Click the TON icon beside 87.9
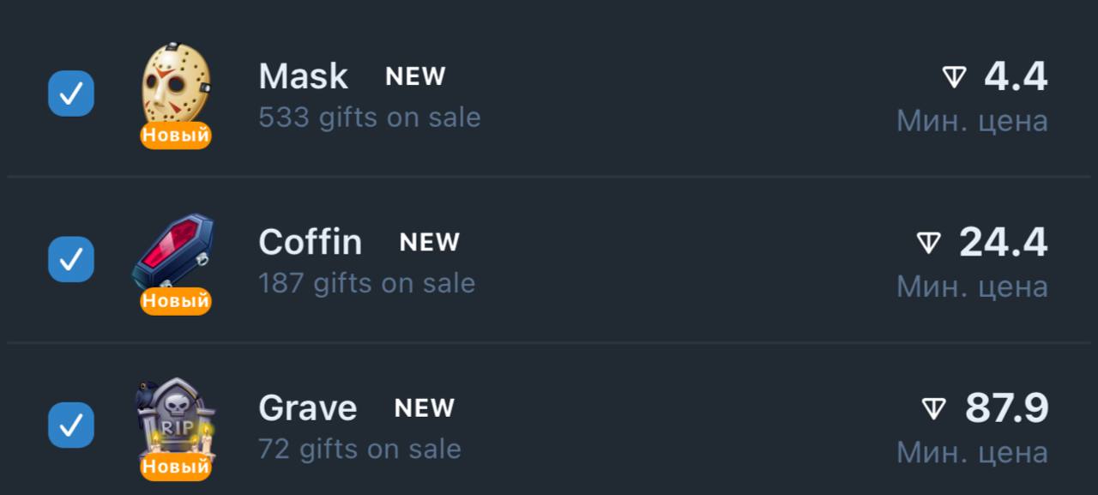Image resolution: width=1098 pixels, height=495 pixels. tap(934, 408)
